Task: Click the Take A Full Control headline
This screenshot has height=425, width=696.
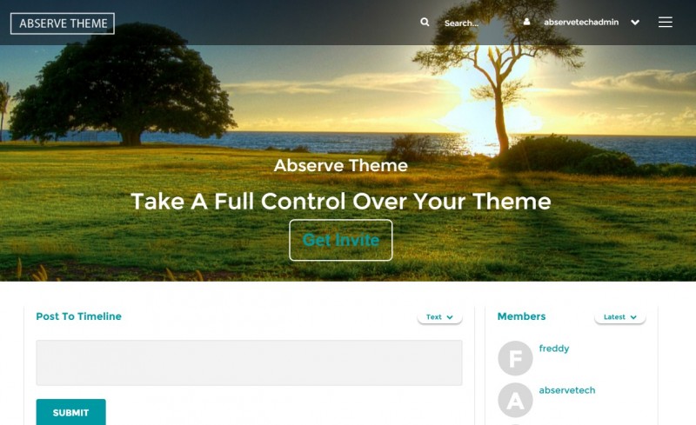Action: [341, 201]
